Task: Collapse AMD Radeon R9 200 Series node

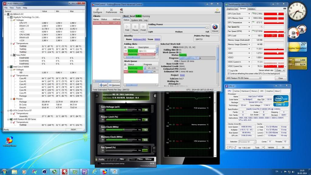Action: 8,119
